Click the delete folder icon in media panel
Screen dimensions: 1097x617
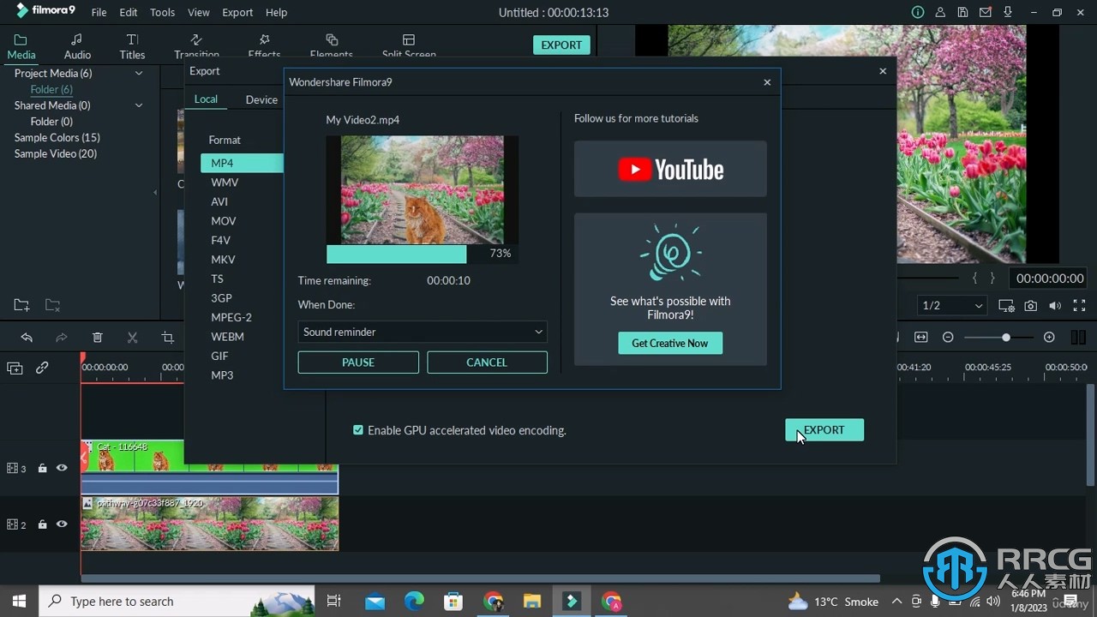pyautogui.click(x=52, y=305)
